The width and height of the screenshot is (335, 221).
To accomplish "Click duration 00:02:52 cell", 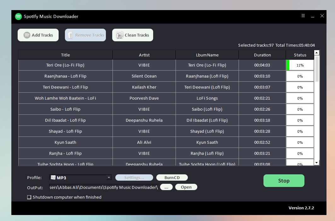I will click(263, 142).
